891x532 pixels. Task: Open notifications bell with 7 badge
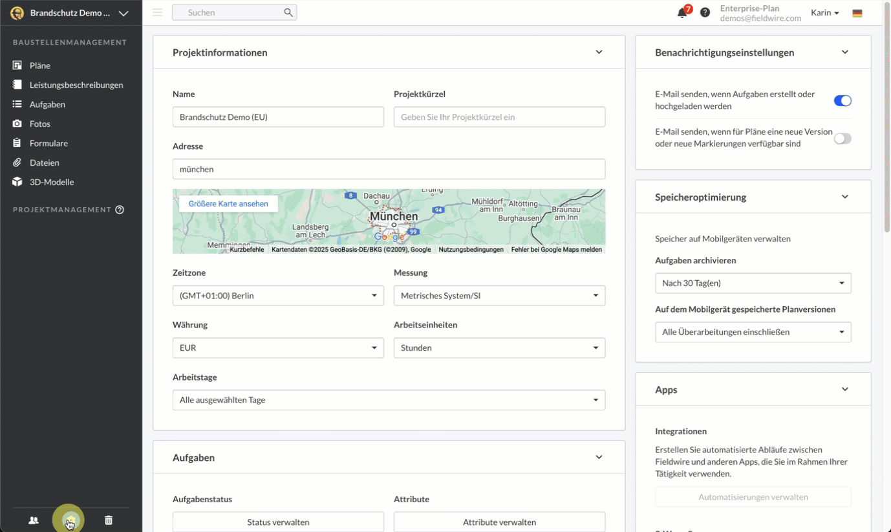coord(683,12)
